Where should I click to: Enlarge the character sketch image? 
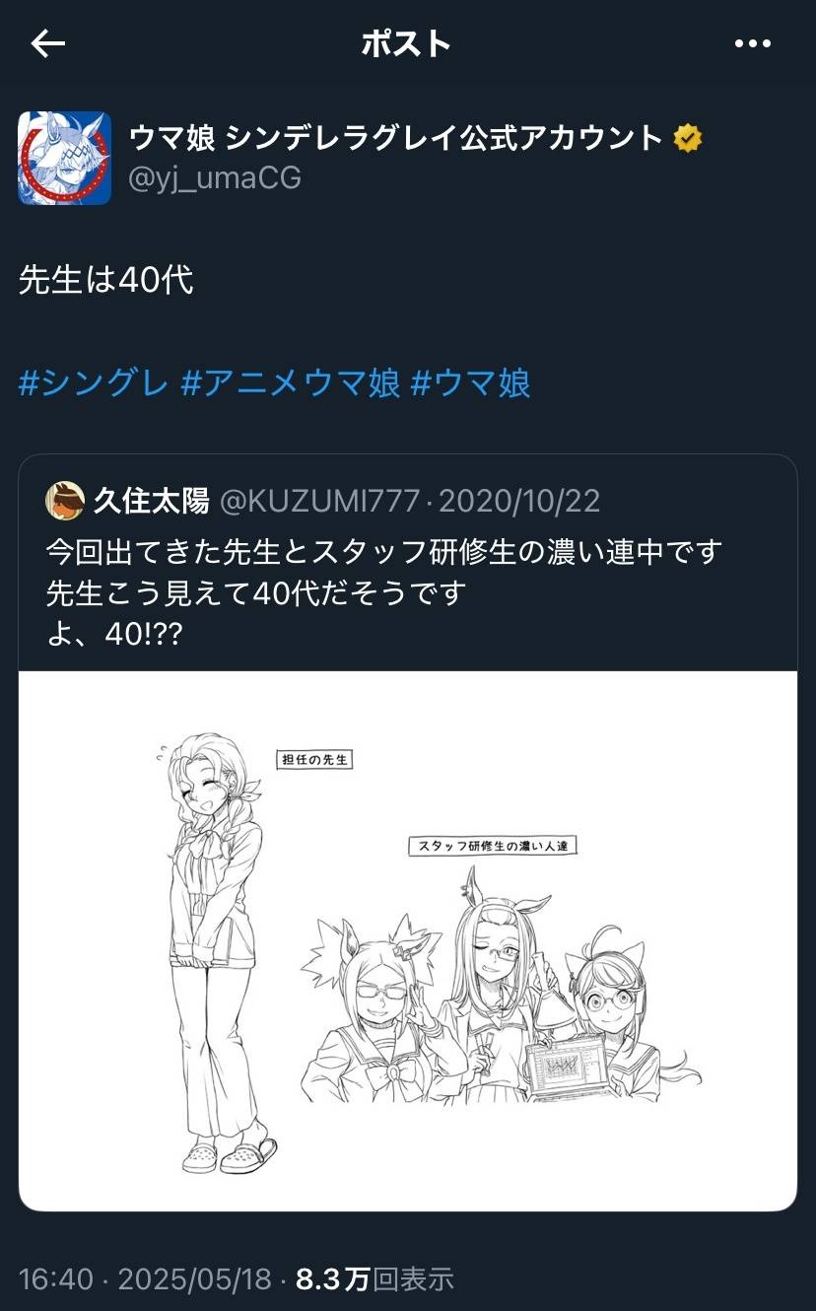pos(408,941)
